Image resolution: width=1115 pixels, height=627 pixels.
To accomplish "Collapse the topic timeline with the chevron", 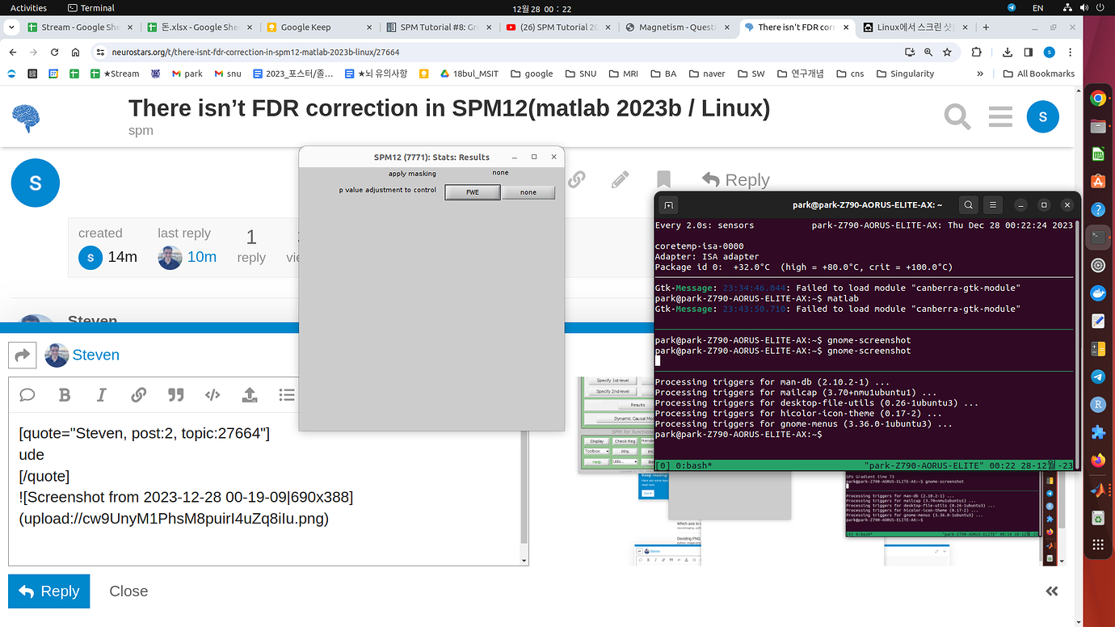I will pyautogui.click(x=1051, y=591).
